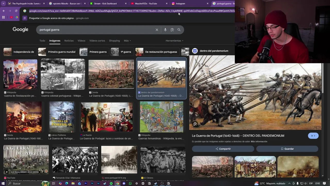Open File Explorer from the taskbar
Image resolution: width=330 pixels, height=186 pixels.
pos(73,183)
